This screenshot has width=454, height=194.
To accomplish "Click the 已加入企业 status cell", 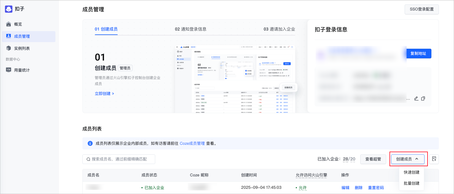I will click(x=153, y=188).
